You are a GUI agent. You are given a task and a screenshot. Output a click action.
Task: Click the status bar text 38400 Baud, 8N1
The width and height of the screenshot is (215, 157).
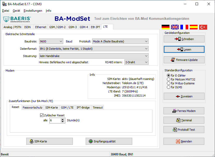tap(122, 154)
